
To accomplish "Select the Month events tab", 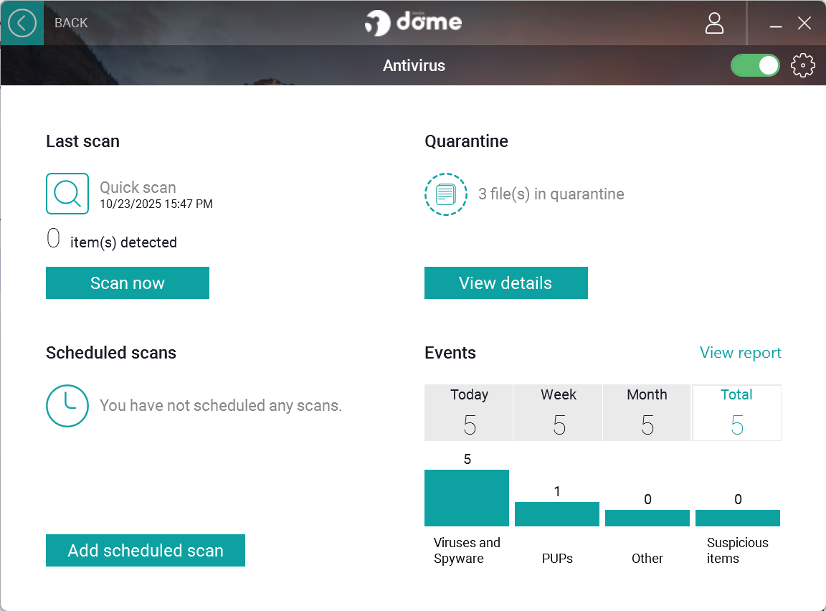I will (x=647, y=412).
